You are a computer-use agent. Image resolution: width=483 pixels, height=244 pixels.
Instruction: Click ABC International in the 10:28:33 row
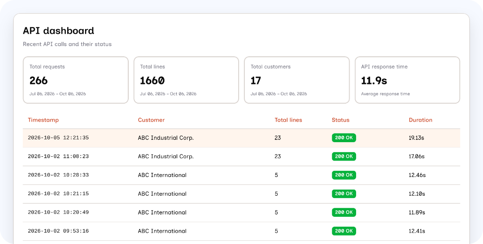coord(163,175)
